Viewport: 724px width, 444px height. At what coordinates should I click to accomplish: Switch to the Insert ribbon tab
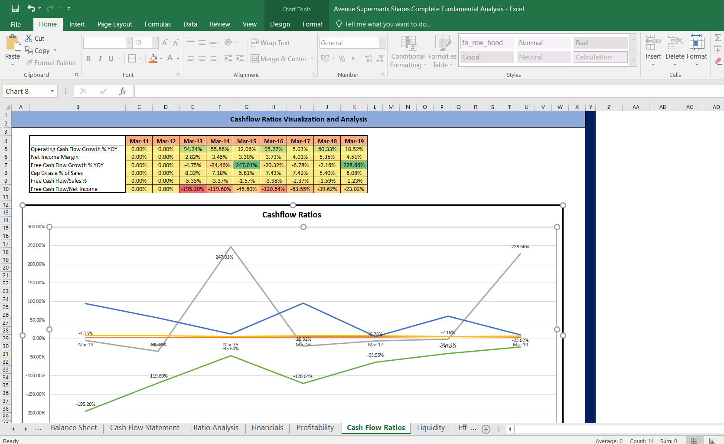(77, 24)
